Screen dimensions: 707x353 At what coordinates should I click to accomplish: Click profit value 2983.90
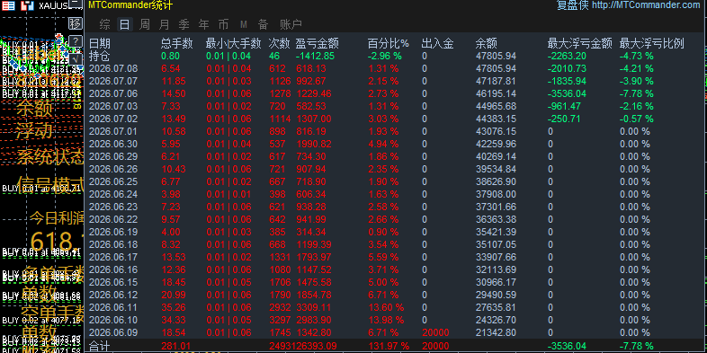pyautogui.click(x=314, y=320)
